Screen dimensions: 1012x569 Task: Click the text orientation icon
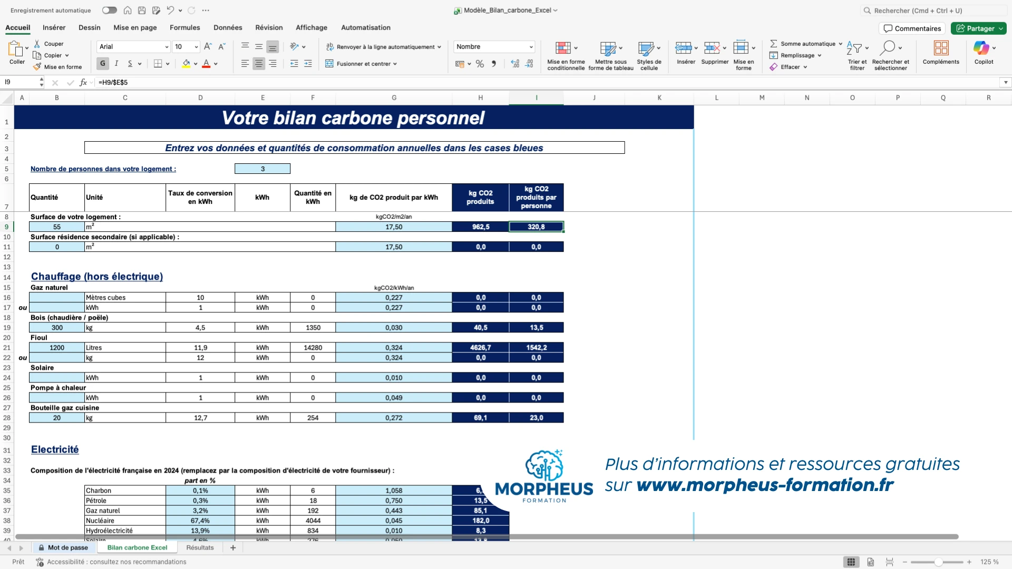[295, 46]
